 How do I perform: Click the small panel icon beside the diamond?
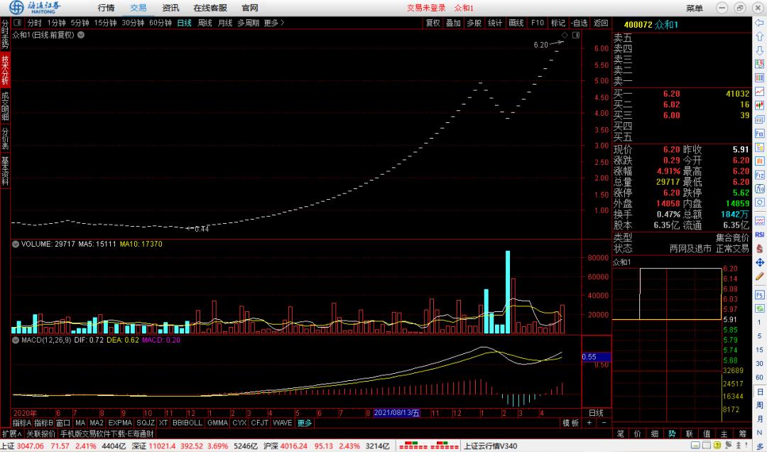tap(576, 36)
